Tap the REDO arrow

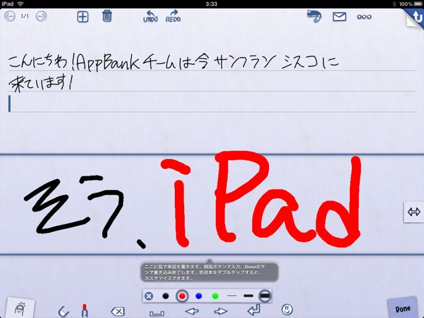pyautogui.click(x=174, y=16)
